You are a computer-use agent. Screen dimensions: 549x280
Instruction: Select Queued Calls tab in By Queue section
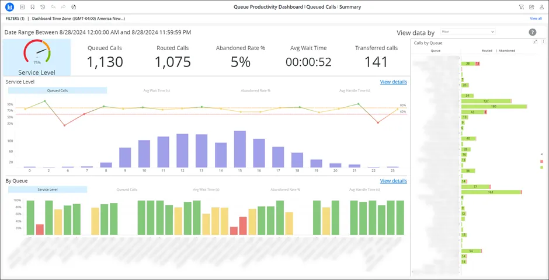click(127, 190)
